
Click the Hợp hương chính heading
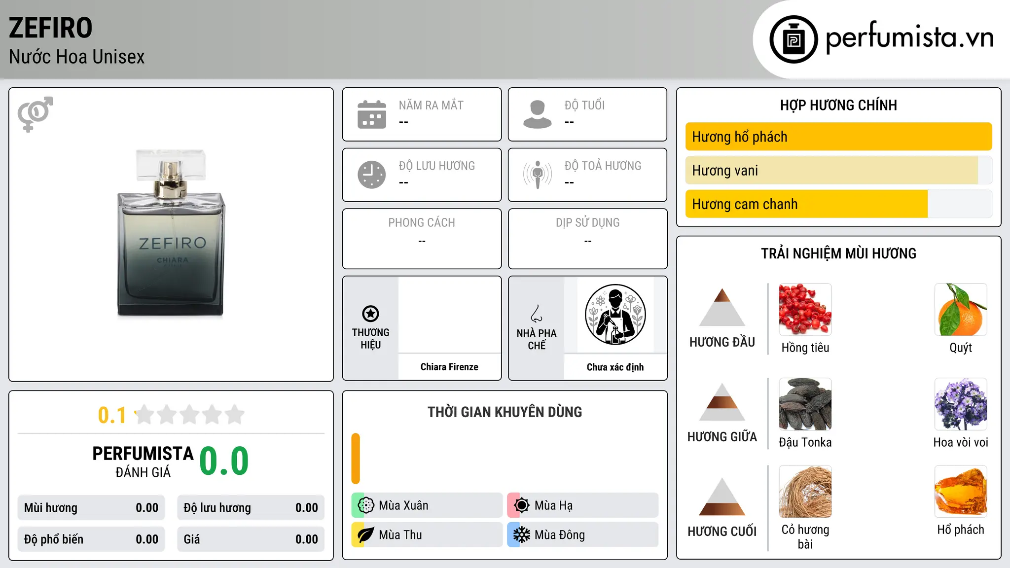coord(839,105)
